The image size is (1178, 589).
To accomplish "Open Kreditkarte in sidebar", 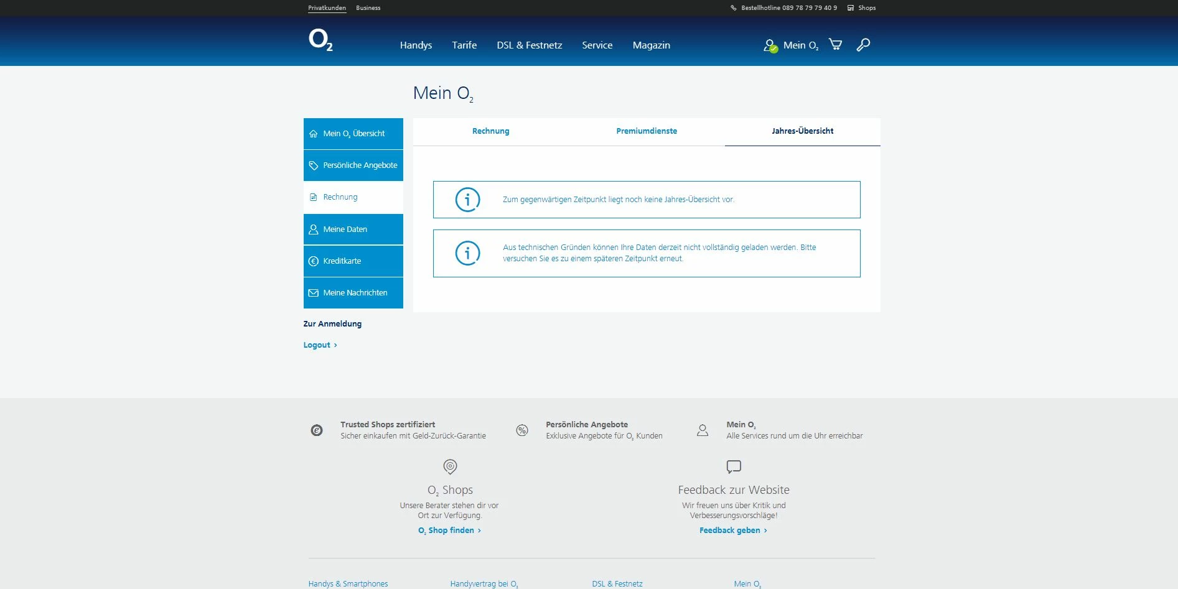I will (x=353, y=261).
